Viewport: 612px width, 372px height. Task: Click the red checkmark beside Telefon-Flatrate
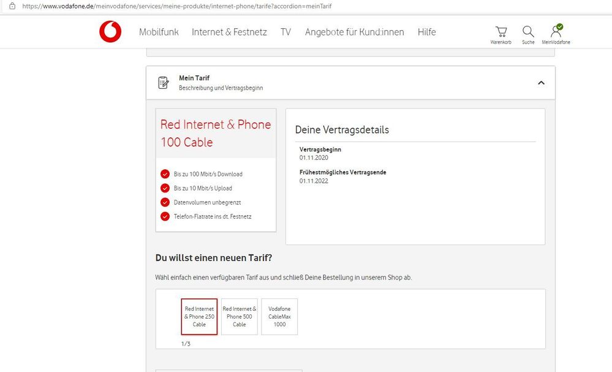(x=165, y=216)
